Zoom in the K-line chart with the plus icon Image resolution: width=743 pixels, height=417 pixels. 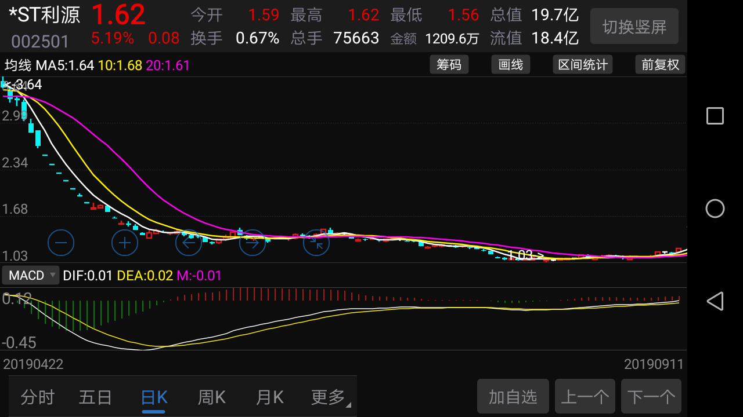click(124, 243)
